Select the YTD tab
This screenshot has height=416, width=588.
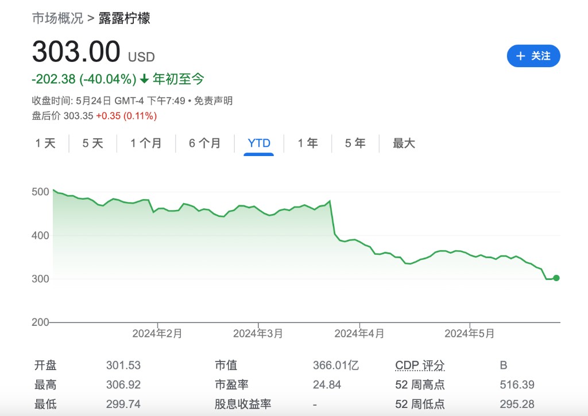pos(259,143)
